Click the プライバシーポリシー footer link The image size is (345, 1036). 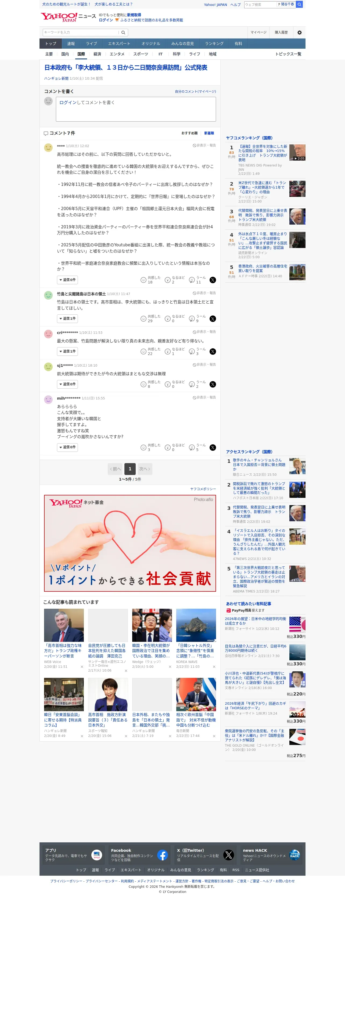point(66,881)
